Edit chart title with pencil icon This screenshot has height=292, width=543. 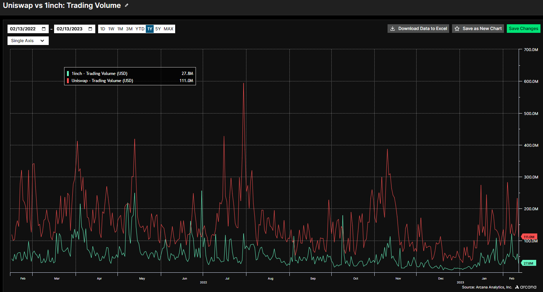tap(126, 5)
